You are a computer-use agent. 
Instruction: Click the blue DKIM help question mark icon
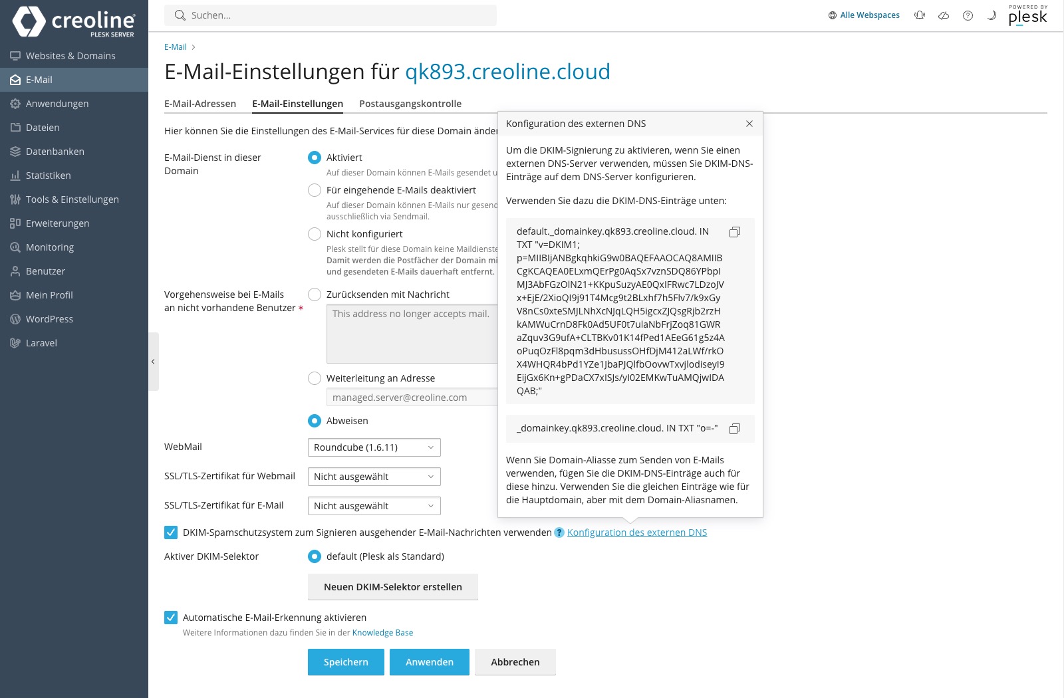559,532
